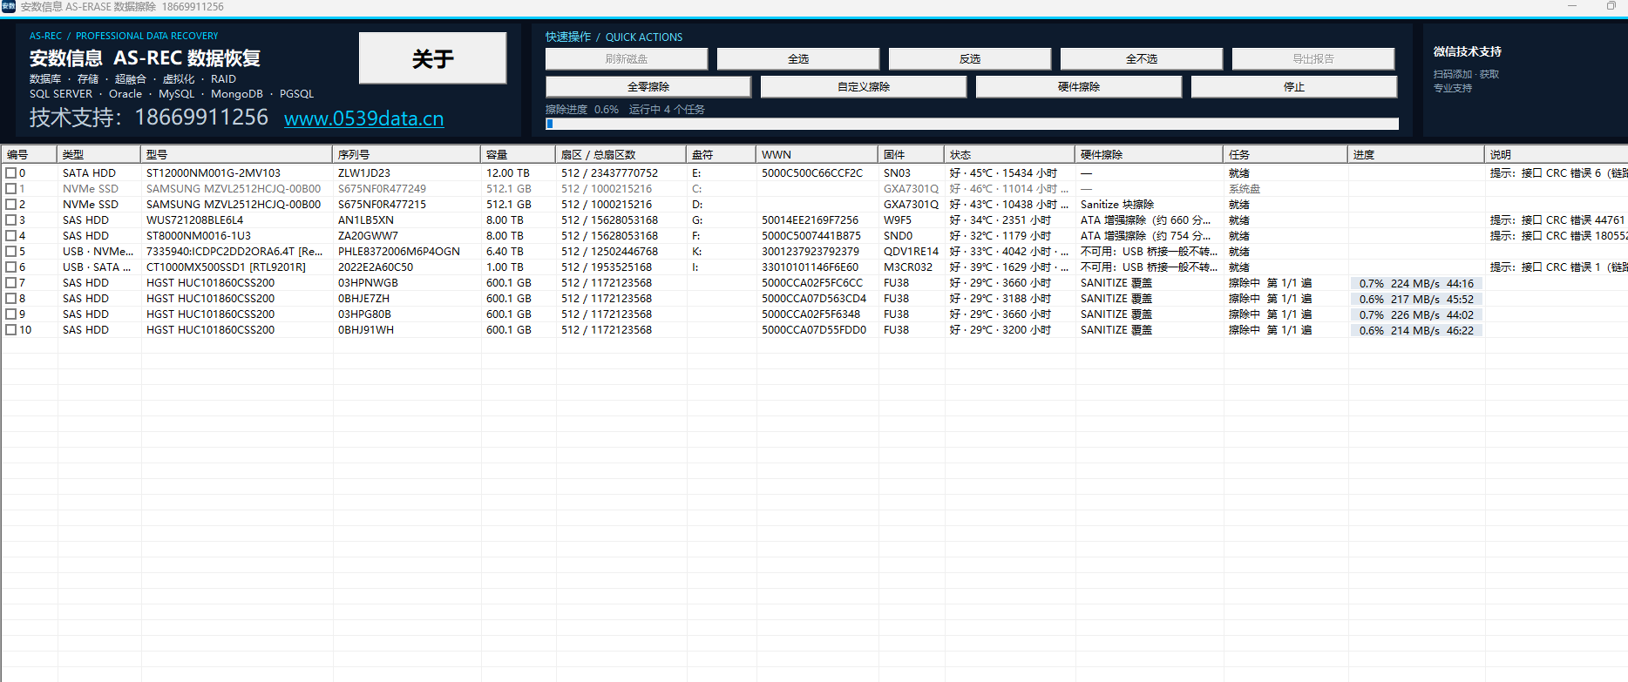Sort by the 容量 column header
Viewport: 1628px width, 682px height.
pos(518,154)
